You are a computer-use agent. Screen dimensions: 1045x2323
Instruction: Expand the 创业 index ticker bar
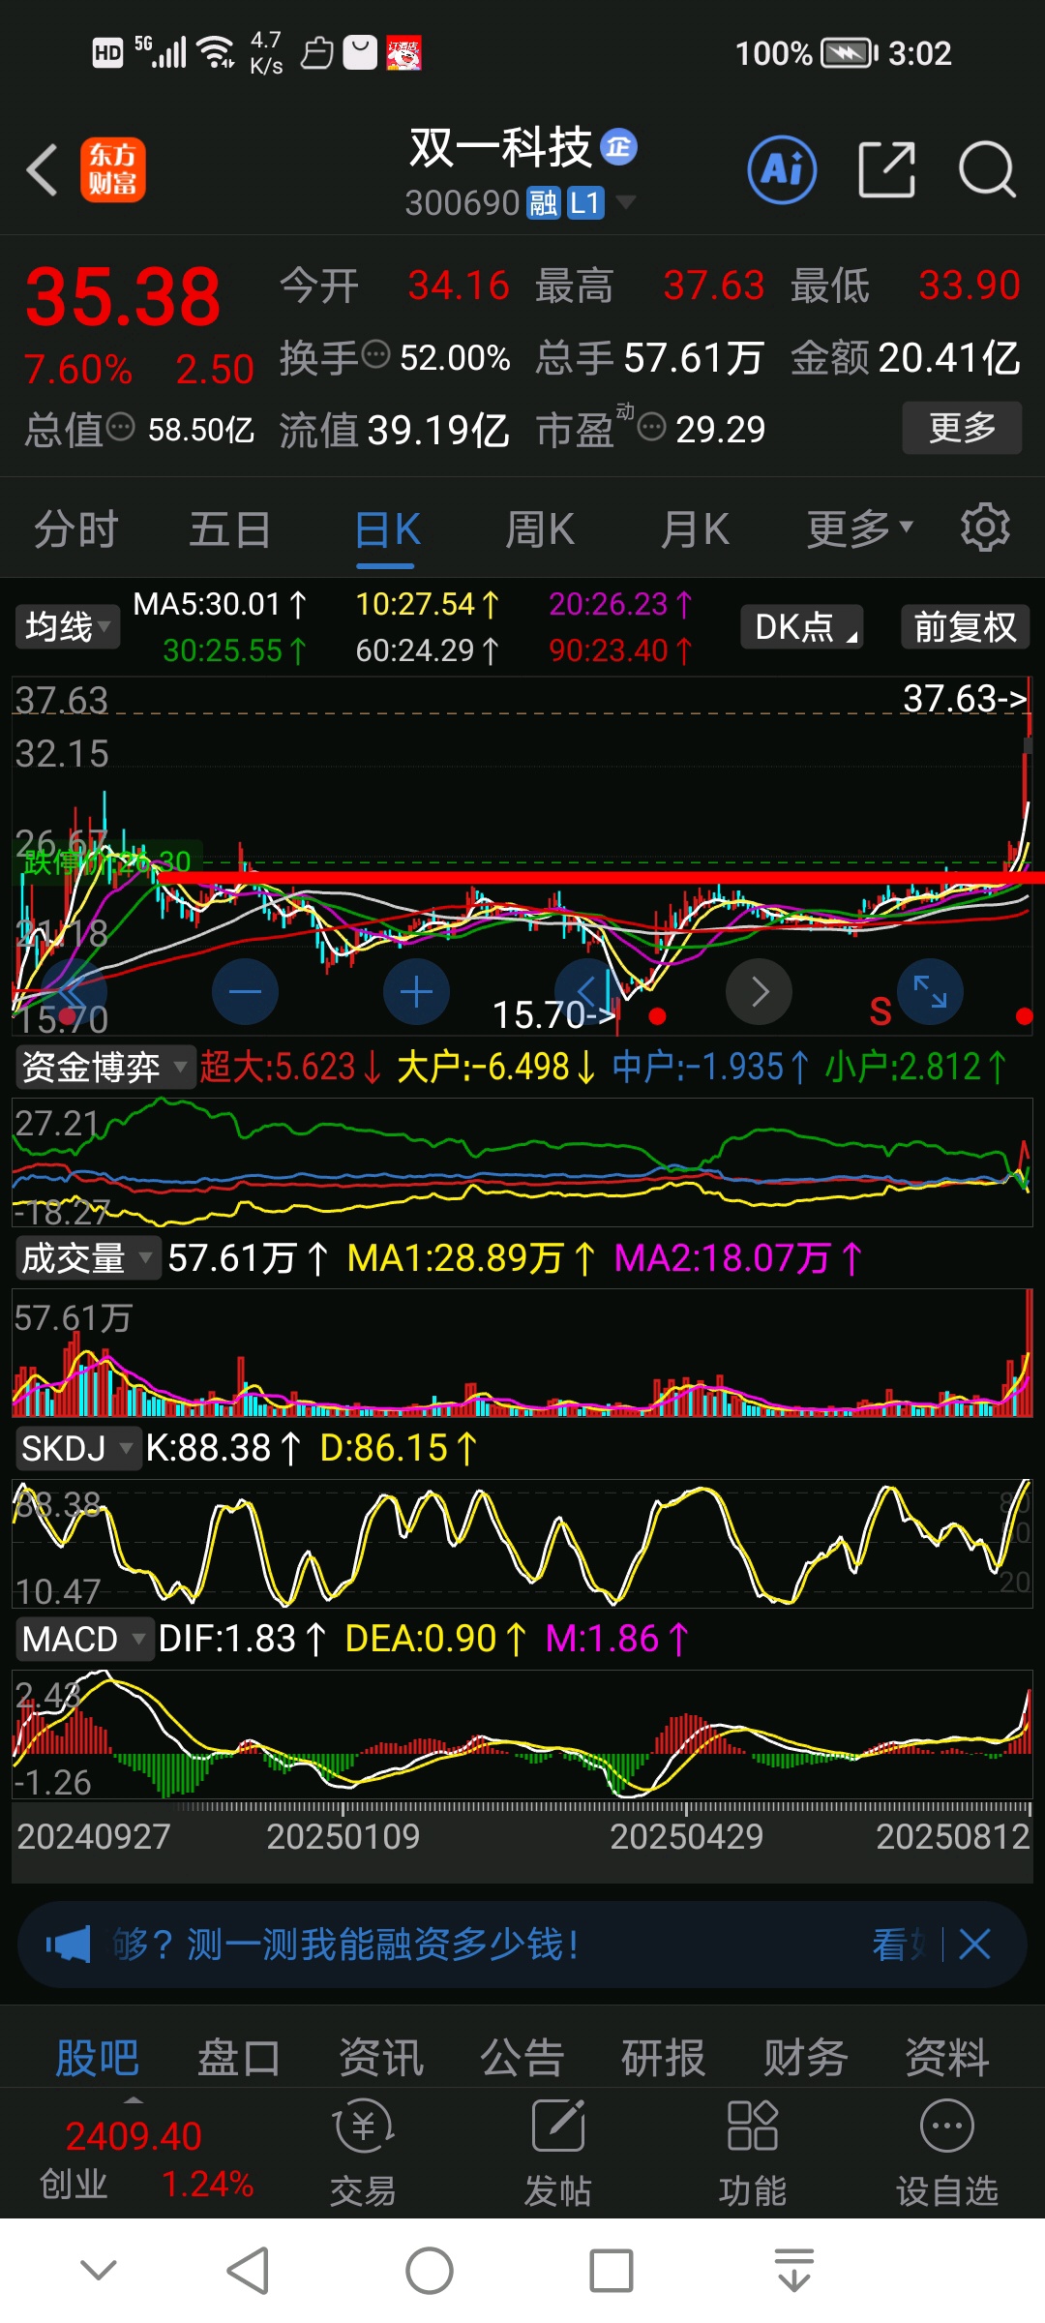tap(134, 2100)
